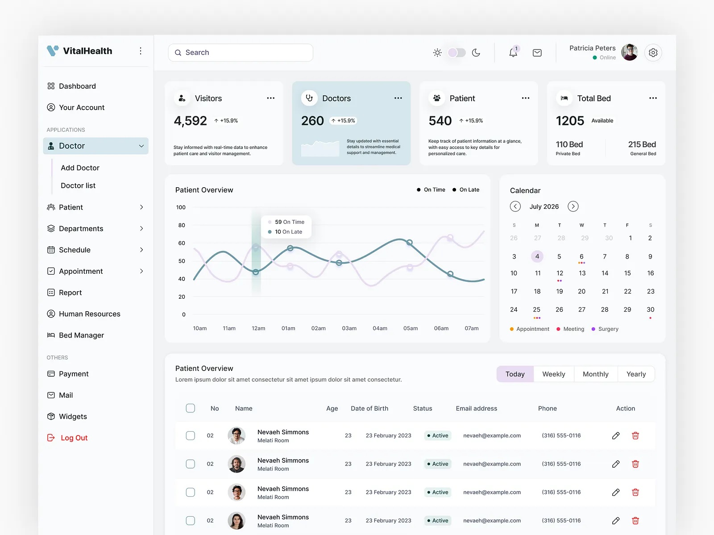Screen dimensions: 714x535
Task: Open the sidebar three-dot menu beside VitalHealth
Action: tap(141, 51)
